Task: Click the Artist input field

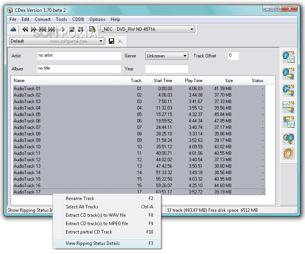Action: (x=79, y=56)
